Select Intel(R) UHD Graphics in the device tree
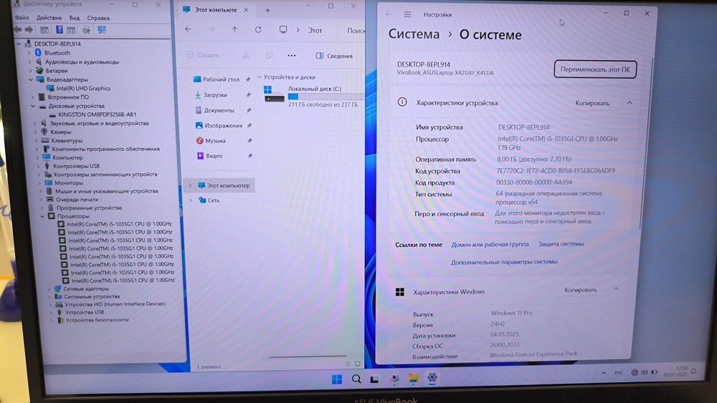 83,88
